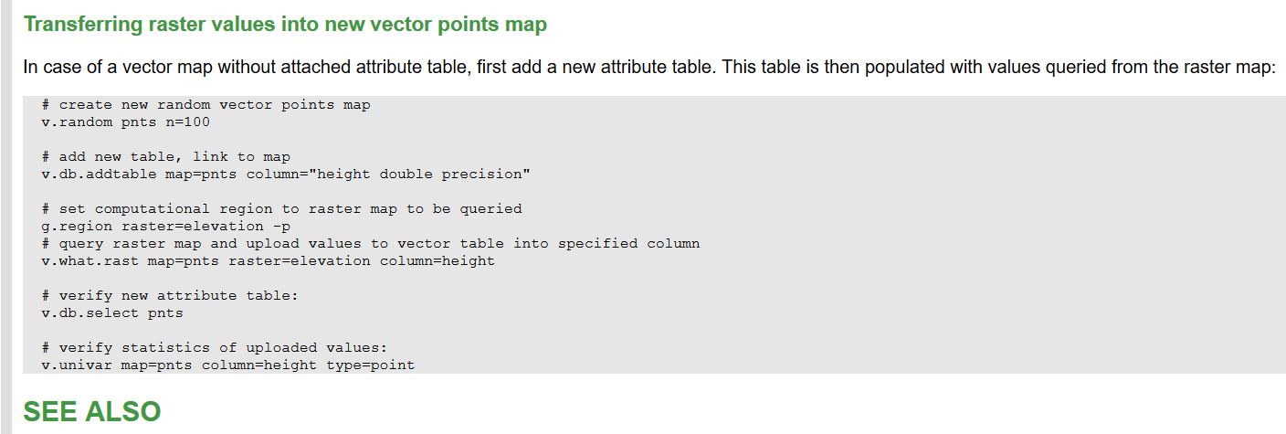Click the 'v.random pnts n=100' command line
Screen dimensions: 1286x434
pos(126,122)
